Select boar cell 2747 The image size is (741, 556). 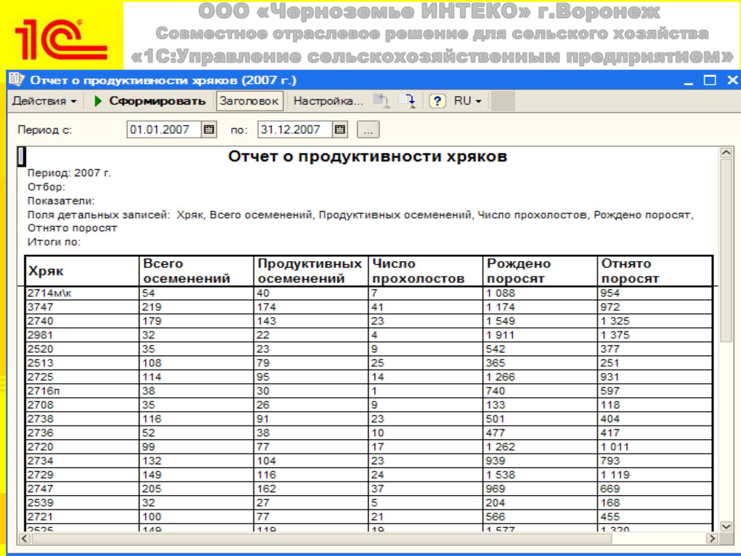[x=82, y=489]
